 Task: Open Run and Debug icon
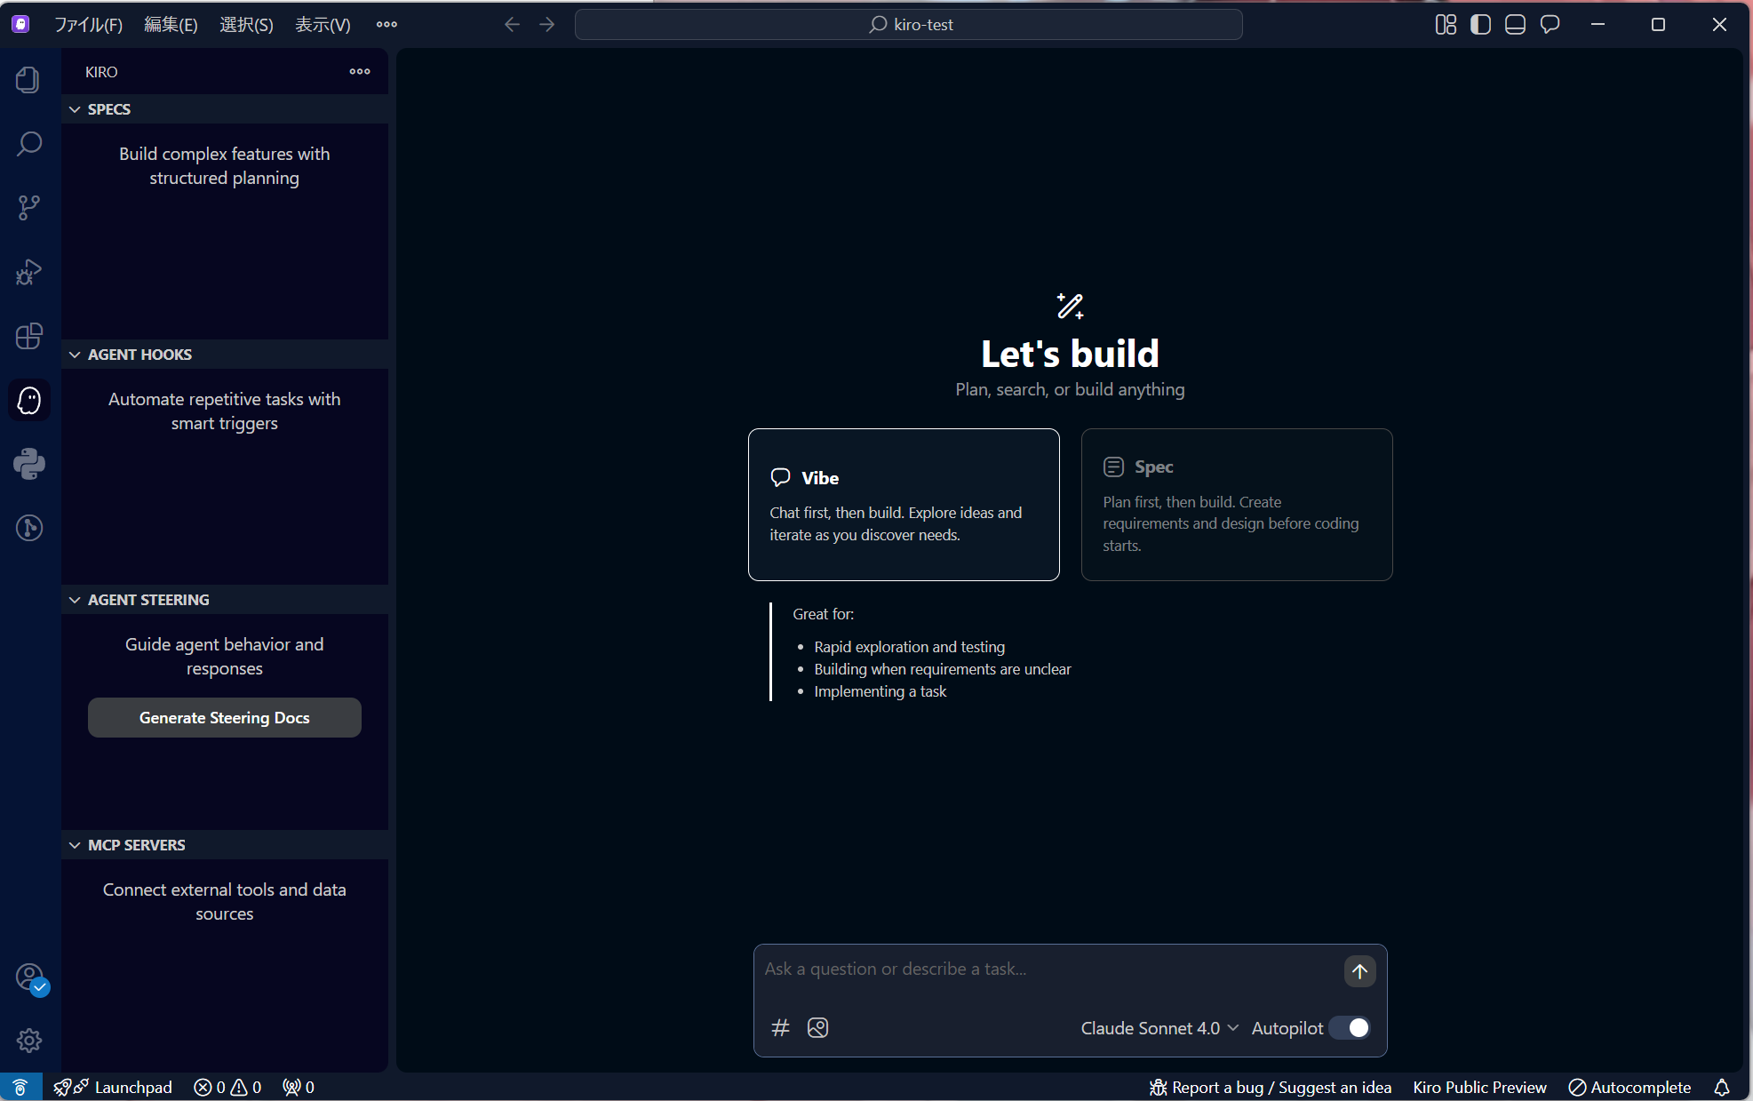point(28,272)
